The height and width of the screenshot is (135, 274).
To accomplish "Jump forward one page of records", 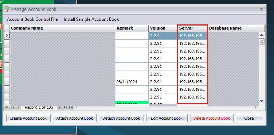I will [66, 107].
